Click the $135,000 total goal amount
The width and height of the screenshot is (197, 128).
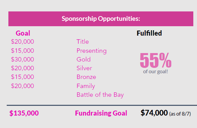point(24,113)
